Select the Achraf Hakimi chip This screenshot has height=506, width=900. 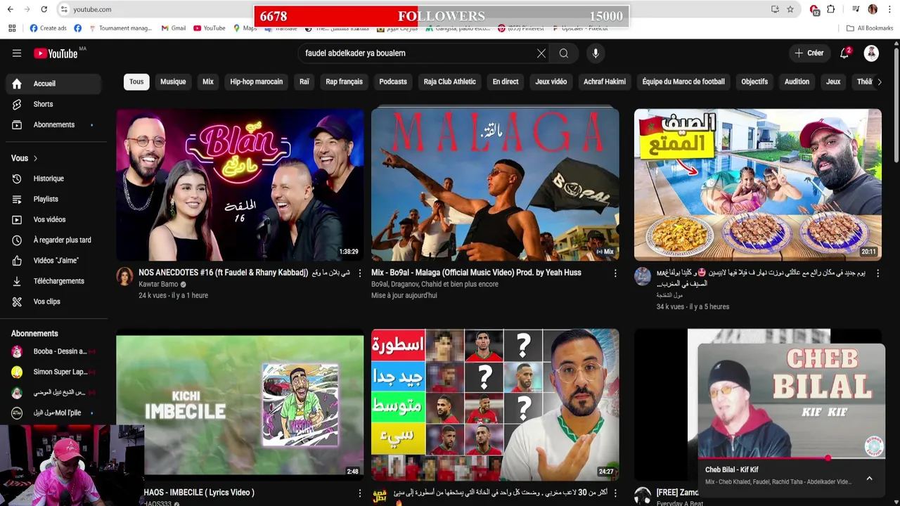605,82
